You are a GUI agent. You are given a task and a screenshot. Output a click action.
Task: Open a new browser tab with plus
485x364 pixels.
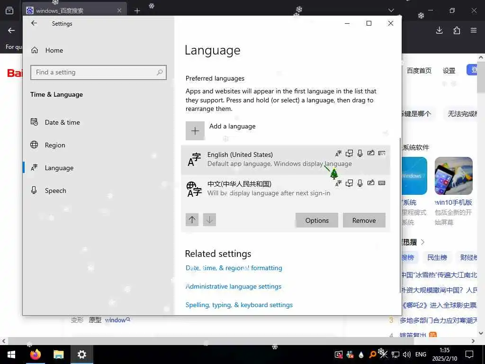[x=137, y=11]
